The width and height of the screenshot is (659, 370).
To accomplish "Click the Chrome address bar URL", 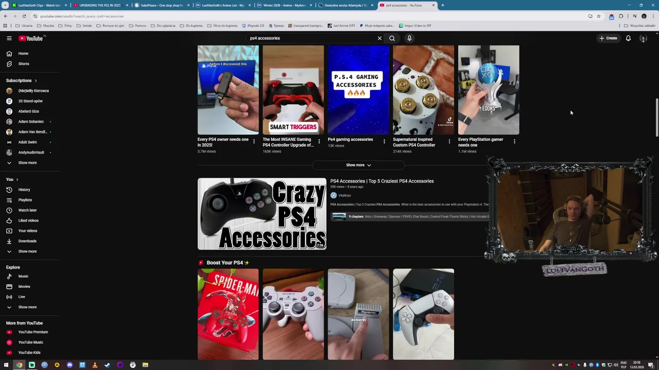I will click(81, 16).
